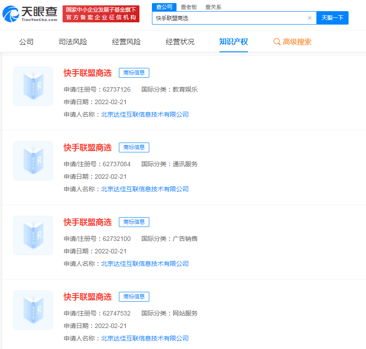Open applicant 北京达佳互联 link in 广告销售 result
This screenshot has height=349, width=366.
tap(145, 264)
